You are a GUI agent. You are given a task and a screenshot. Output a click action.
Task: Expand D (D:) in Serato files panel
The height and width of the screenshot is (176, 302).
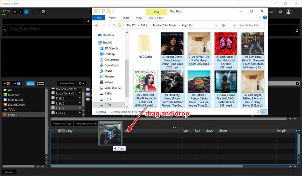point(80,98)
